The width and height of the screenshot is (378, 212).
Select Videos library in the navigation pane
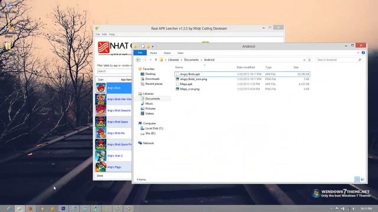[x=149, y=114]
